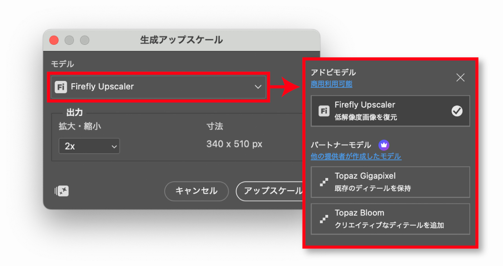
Task: Click the Topaz Gigapixel pixel-grid icon
Action: [323, 182]
